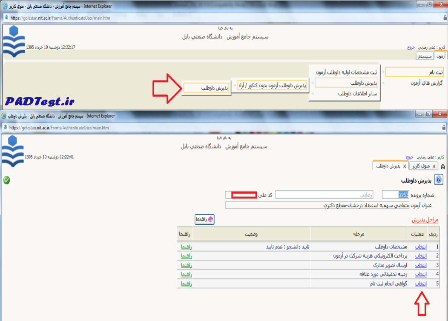
Task: Click the university logo in the upper window
Action: coord(14,41)
